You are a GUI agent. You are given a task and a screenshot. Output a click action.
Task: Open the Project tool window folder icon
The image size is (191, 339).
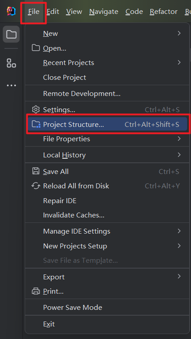(11, 34)
